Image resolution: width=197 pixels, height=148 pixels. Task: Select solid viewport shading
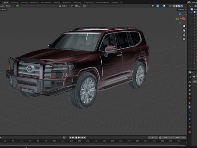click(176, 6)
